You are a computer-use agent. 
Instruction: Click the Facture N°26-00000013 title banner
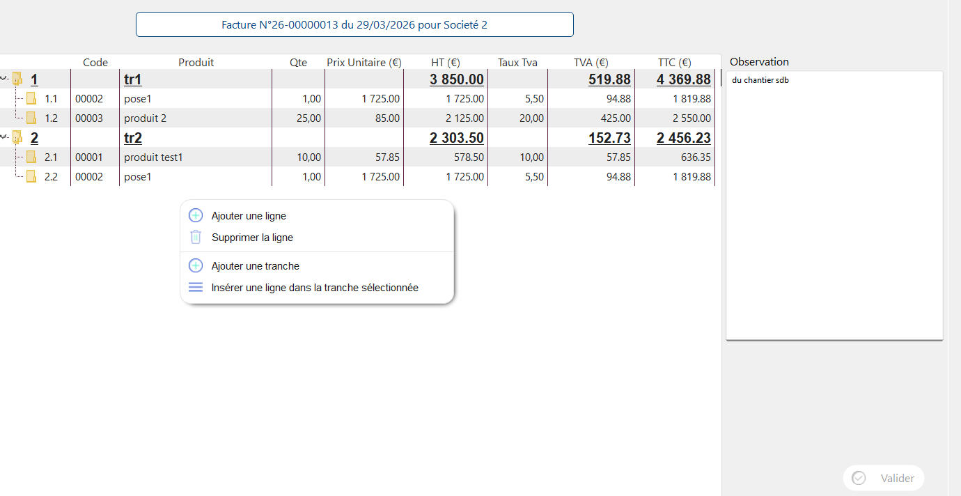(354, 24)
